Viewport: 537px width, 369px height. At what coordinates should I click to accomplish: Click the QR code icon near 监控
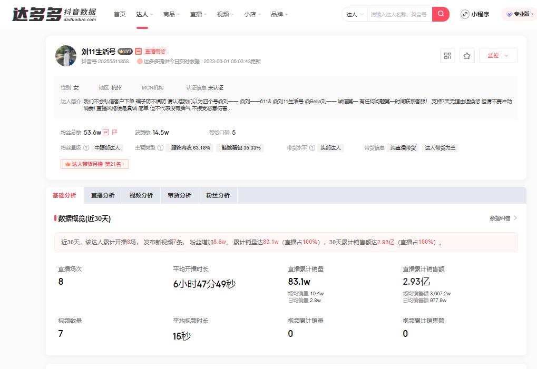447,55
